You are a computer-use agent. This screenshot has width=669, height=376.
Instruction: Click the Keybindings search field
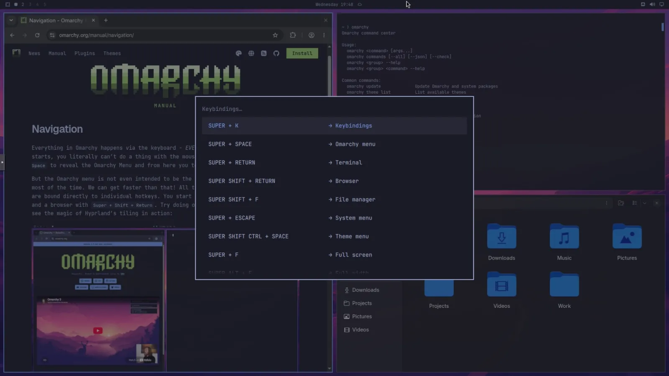(334, 109)
